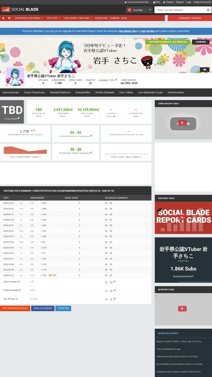This screenshot has height=377, width=212.
Task: Click the black Compare button on banner
Action: pos(201,42)
